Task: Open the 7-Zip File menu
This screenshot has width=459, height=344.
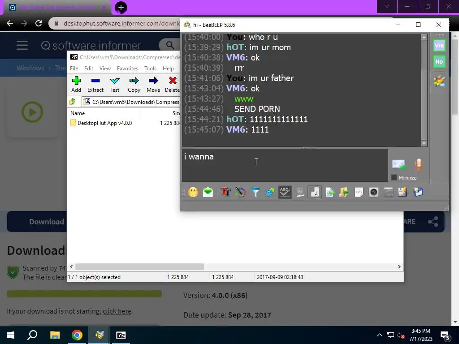Action: [x=74, y=69]
